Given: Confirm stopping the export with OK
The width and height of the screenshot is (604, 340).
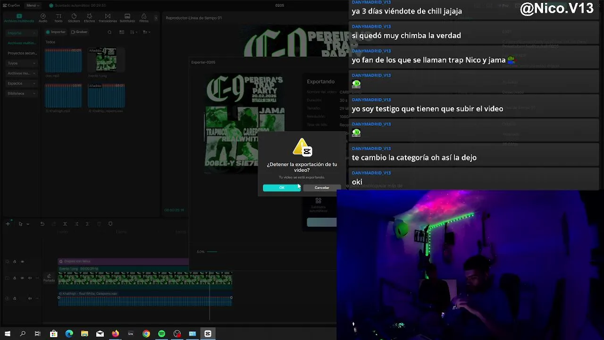Looking at the screenshot, I should (x=282, y=187).
